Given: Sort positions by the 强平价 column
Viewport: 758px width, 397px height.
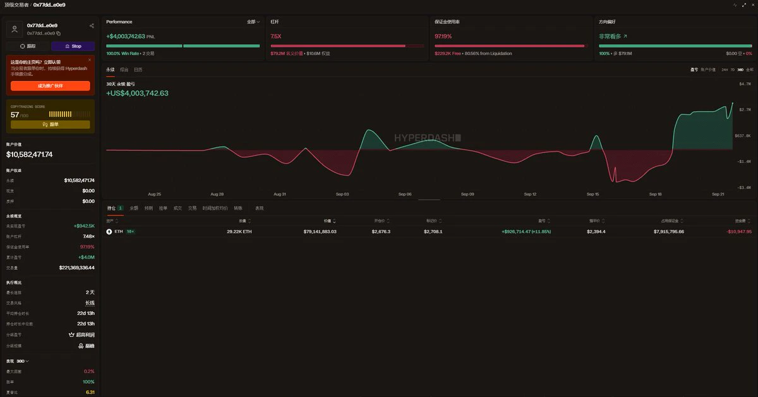Looking at the screenshot, I should 598,221.
